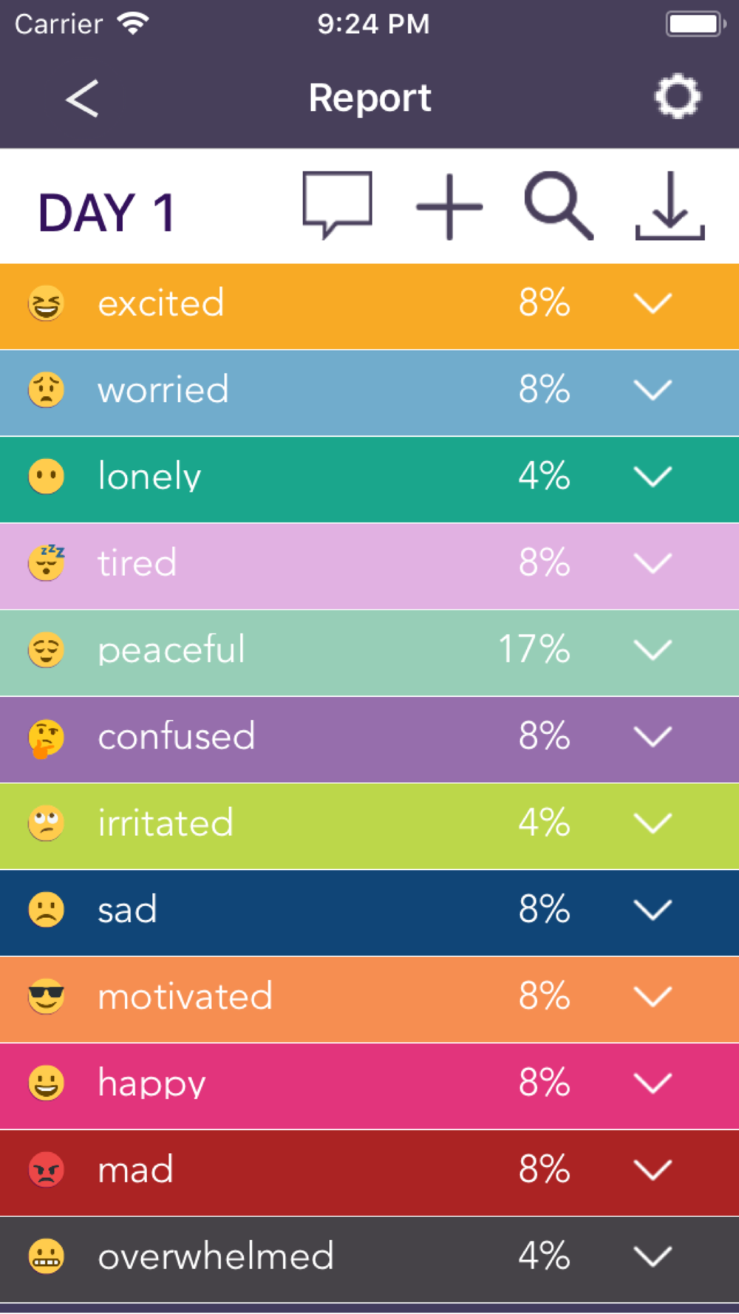
Task: Open search with magnifying glass icon
Action: [558, 205]
